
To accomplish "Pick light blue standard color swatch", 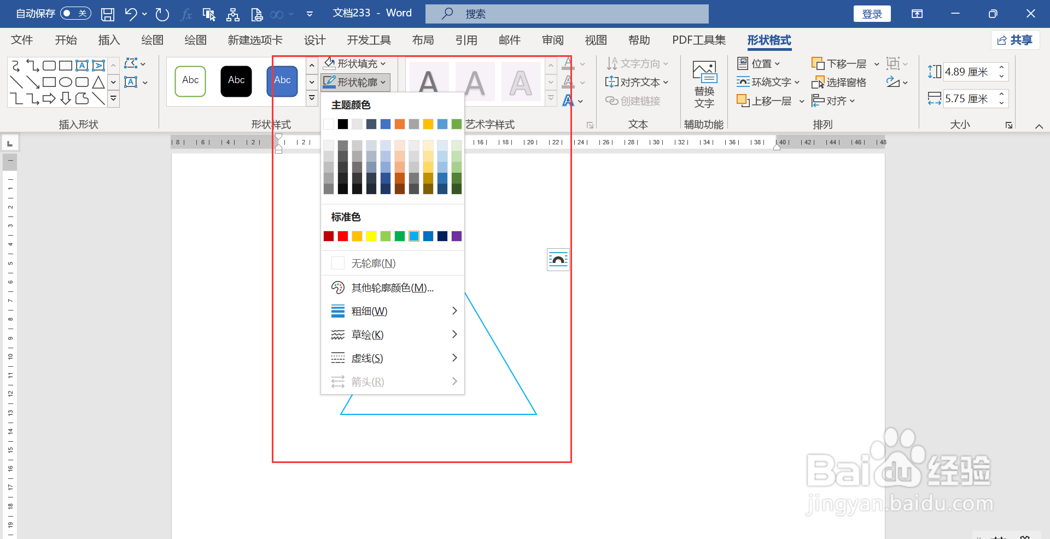I will point(414,236).
